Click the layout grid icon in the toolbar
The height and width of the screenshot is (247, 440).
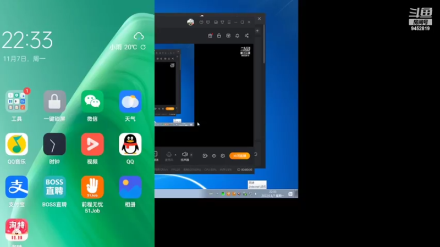[228, 36]
